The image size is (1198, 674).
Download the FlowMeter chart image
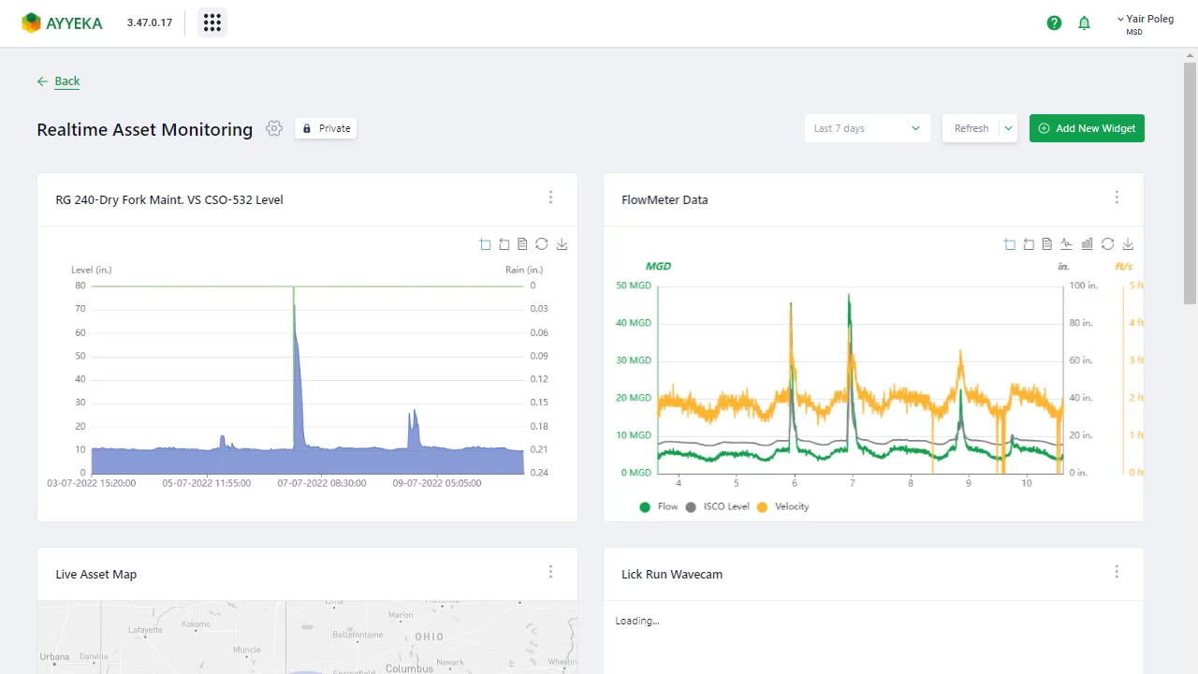tap(1128, 244)
